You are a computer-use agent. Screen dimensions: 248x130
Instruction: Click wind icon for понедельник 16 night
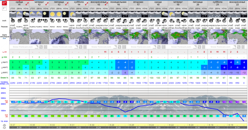125,21
